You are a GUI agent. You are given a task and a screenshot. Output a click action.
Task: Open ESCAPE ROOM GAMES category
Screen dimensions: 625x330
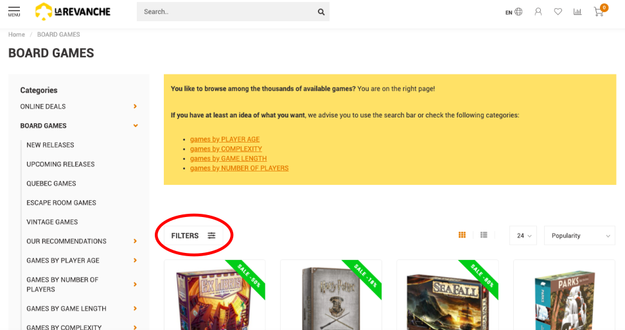62,203
